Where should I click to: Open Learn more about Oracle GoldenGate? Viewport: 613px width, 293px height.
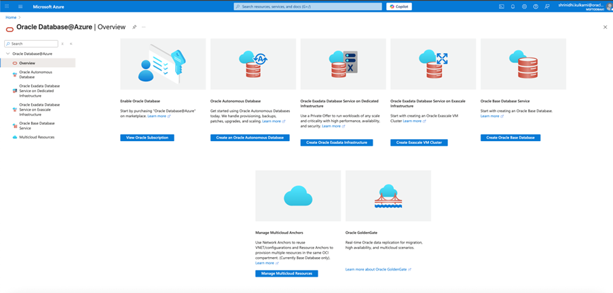pyautogui.click(x=378, y=269)
